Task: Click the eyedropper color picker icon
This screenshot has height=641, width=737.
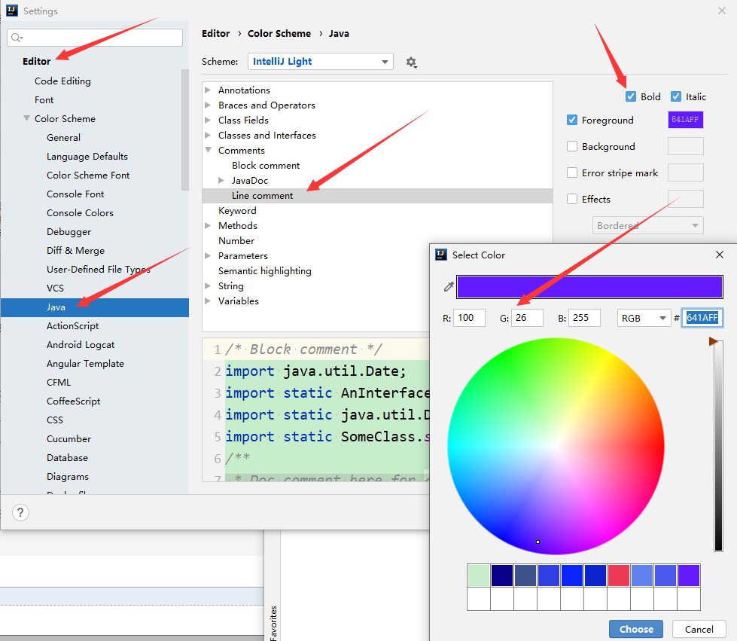Action: [x=449, y=286]
